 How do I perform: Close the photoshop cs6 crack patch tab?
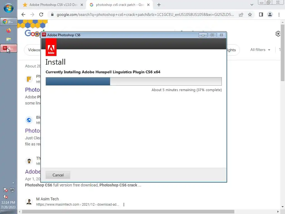[x=148, y=5]
